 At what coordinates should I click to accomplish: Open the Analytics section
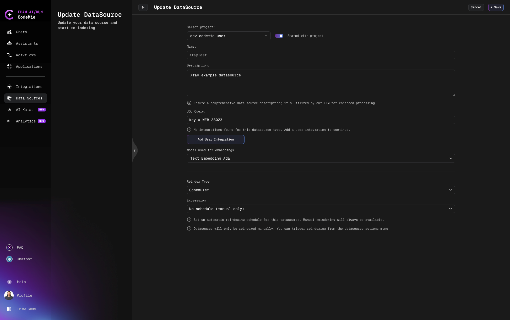[x=26, y=121]
